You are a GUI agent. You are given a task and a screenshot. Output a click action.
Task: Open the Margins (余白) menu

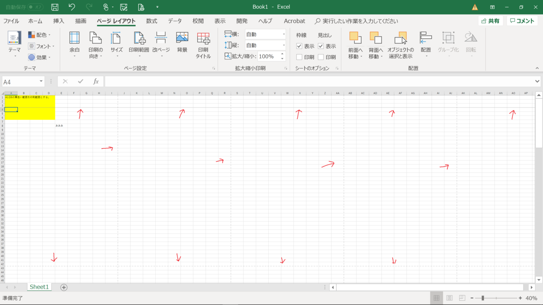tap(74, 45)
